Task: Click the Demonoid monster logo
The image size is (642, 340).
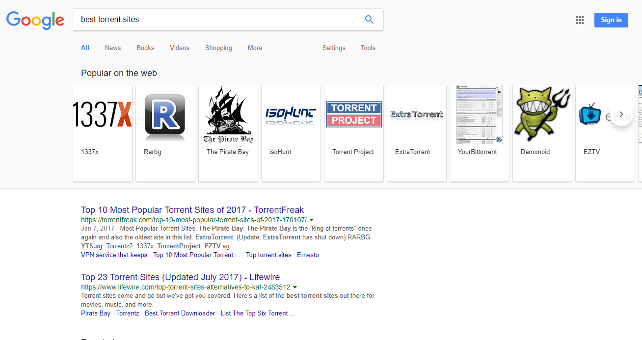Action: coord(542,114)
